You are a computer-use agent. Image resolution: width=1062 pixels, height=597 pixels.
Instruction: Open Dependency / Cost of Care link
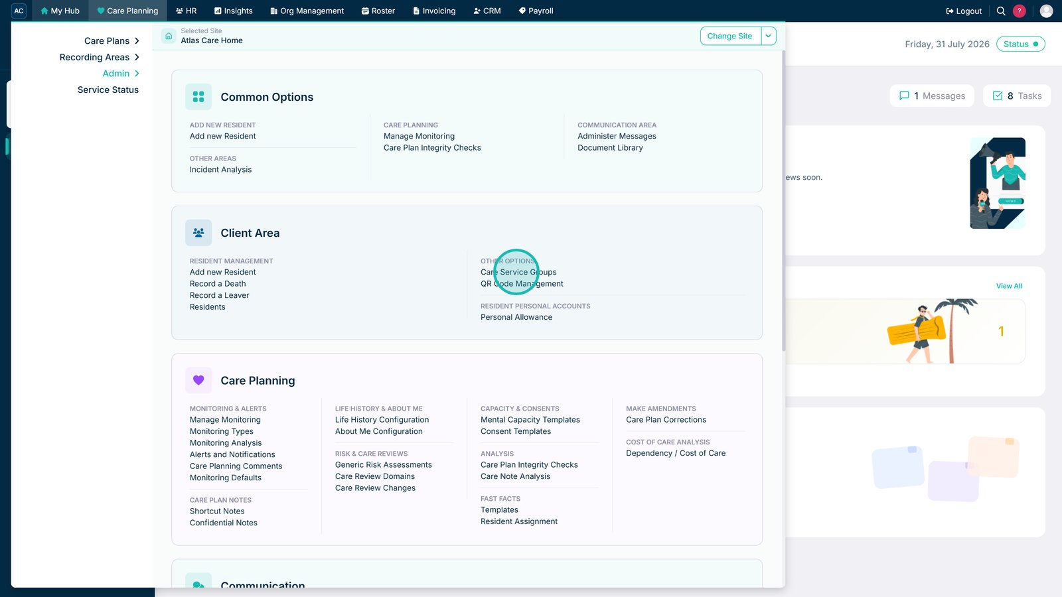pyautogui.click(x=676, y=453)
